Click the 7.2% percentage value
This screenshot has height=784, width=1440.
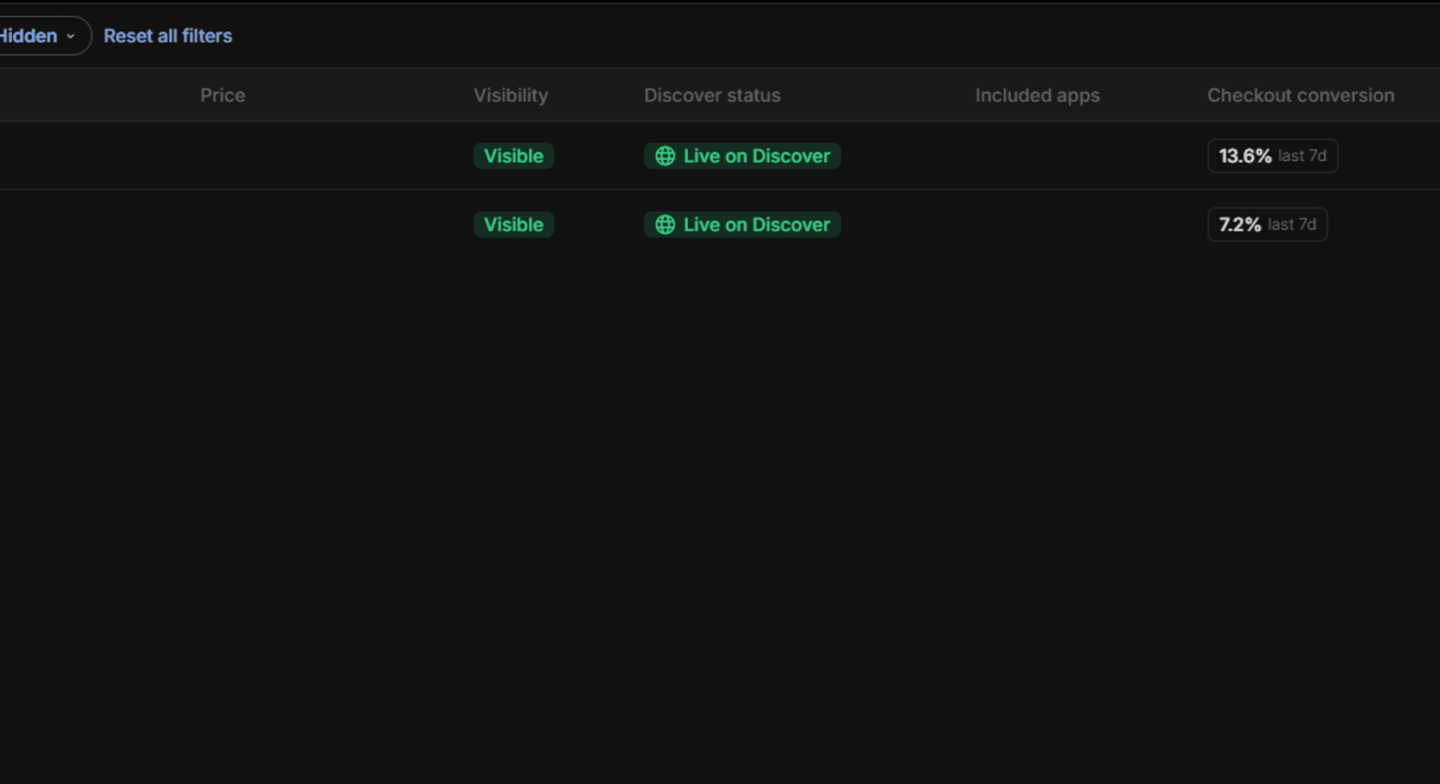(x=1239, y=225)
